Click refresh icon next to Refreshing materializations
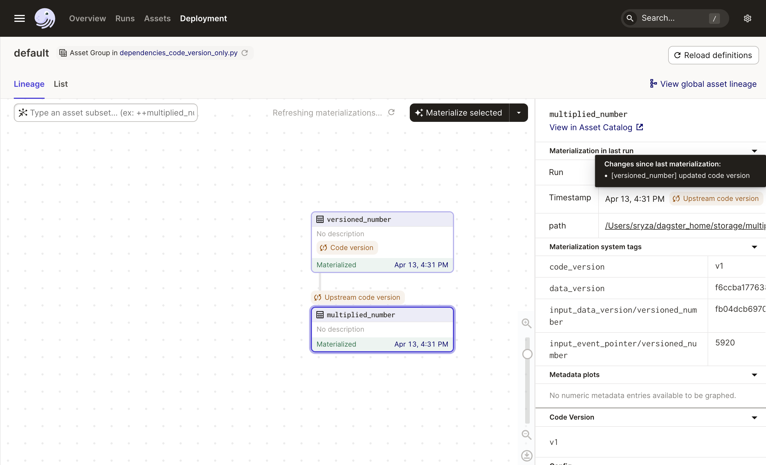This screenshot has width=766, height=465. pyautogui.click(x=391, y=112)
